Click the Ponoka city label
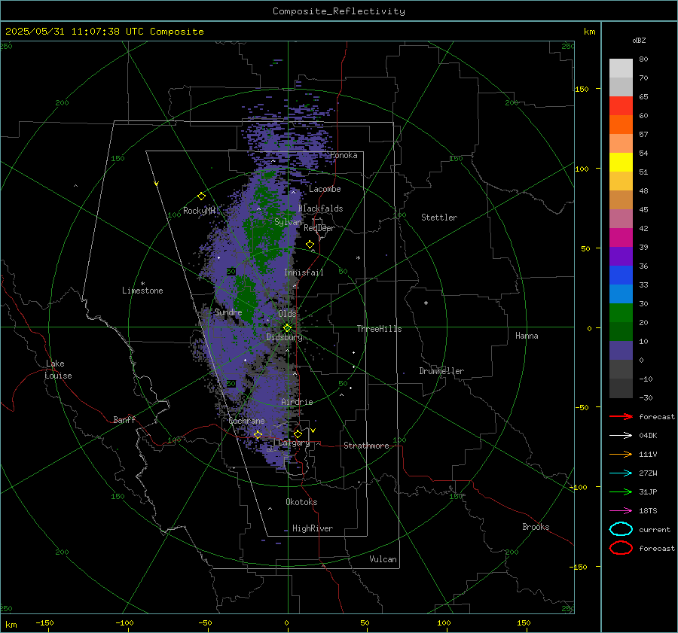 click(x=344, y=155)
